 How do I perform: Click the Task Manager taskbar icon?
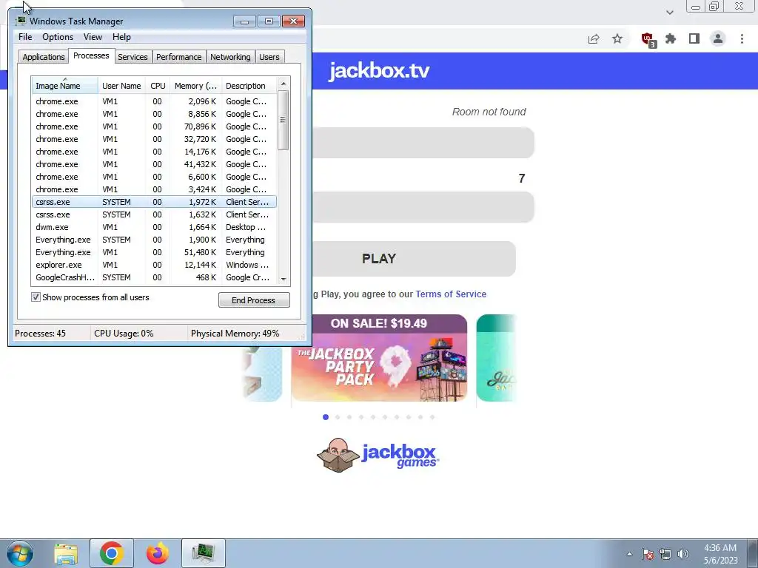204,553
